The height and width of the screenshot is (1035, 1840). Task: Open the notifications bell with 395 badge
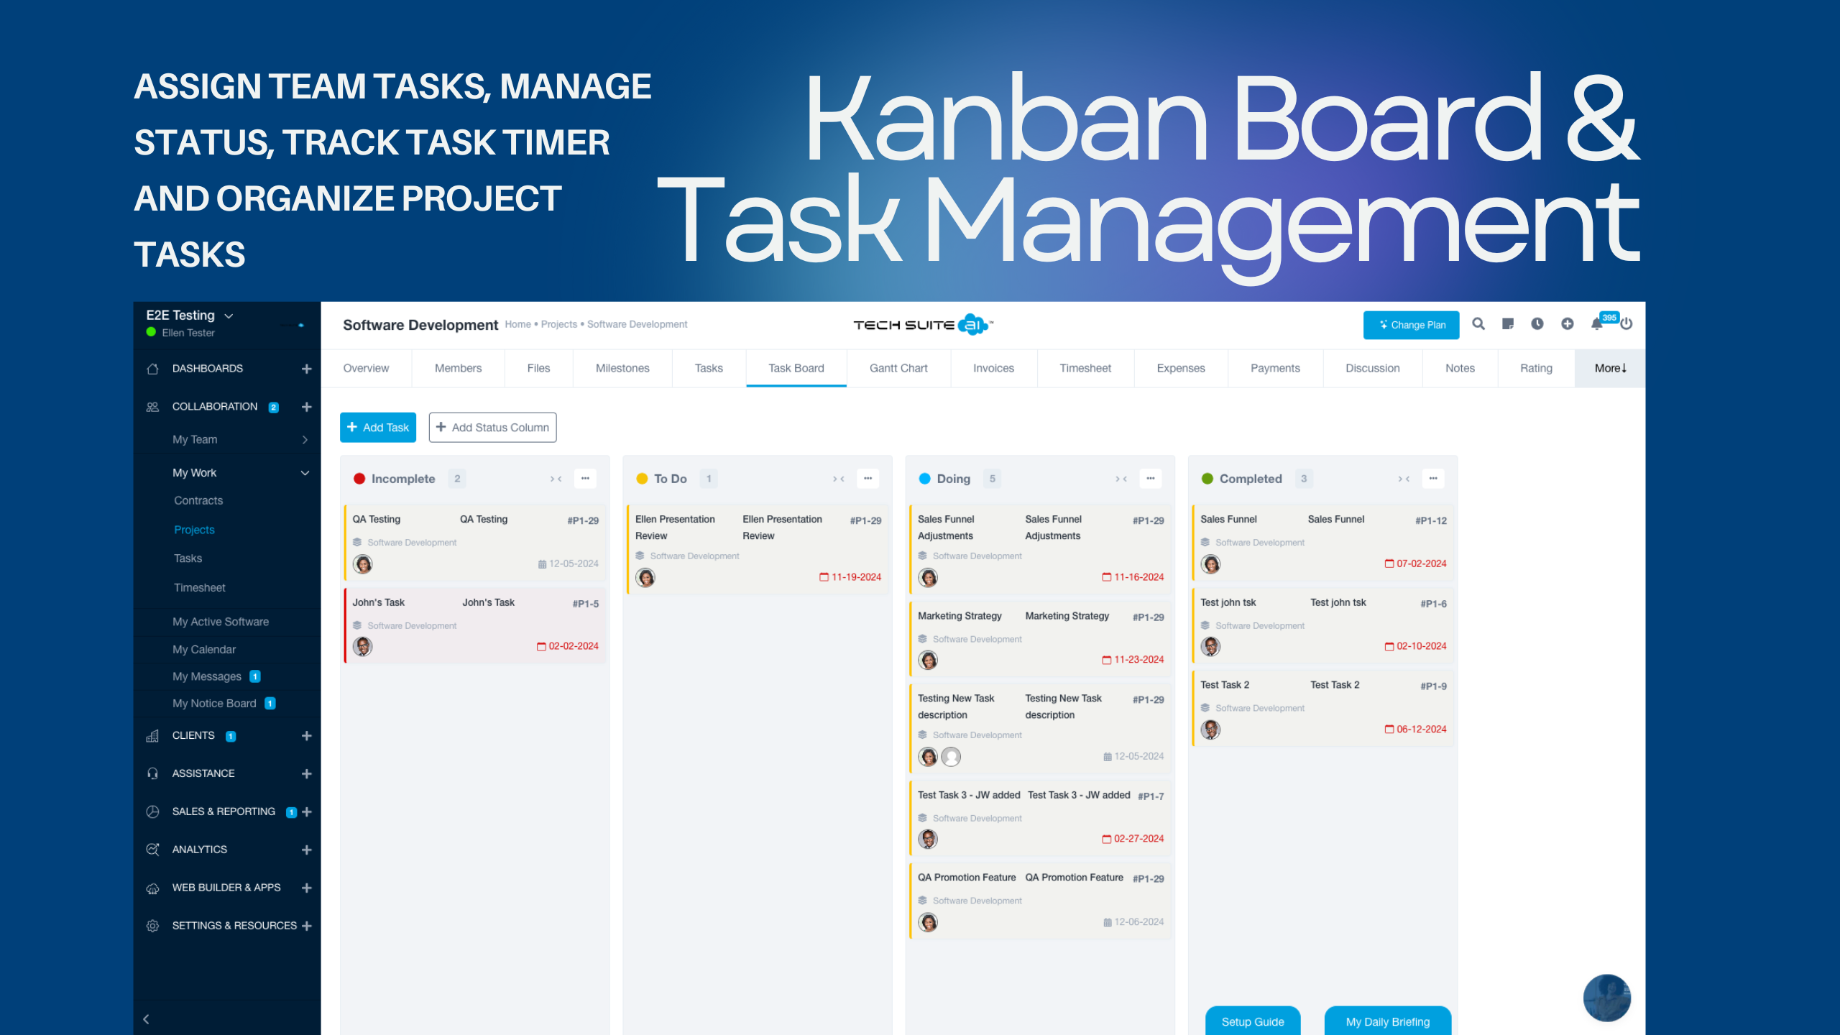point(1597,324)
